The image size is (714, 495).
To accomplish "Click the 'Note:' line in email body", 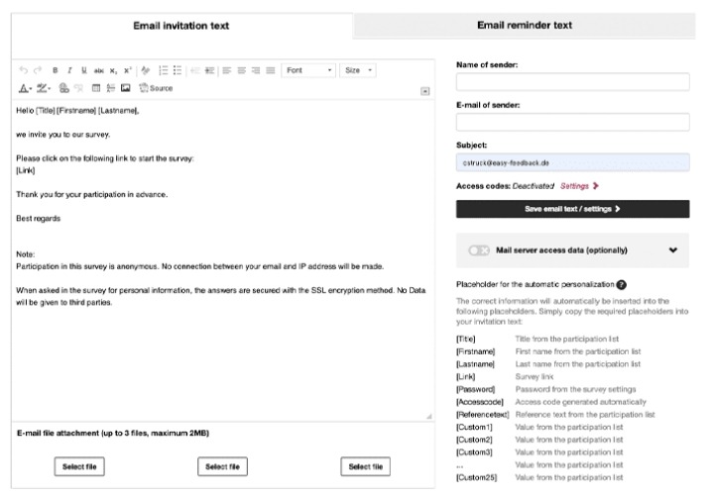I will click(26, 254).
